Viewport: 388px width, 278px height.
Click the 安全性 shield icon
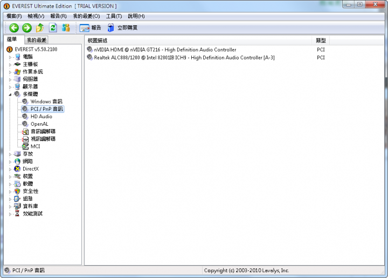pyautogui.click(x=17, y=191)
